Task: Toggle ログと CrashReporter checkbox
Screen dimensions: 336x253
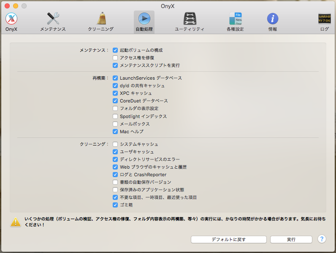Action: 115,175
